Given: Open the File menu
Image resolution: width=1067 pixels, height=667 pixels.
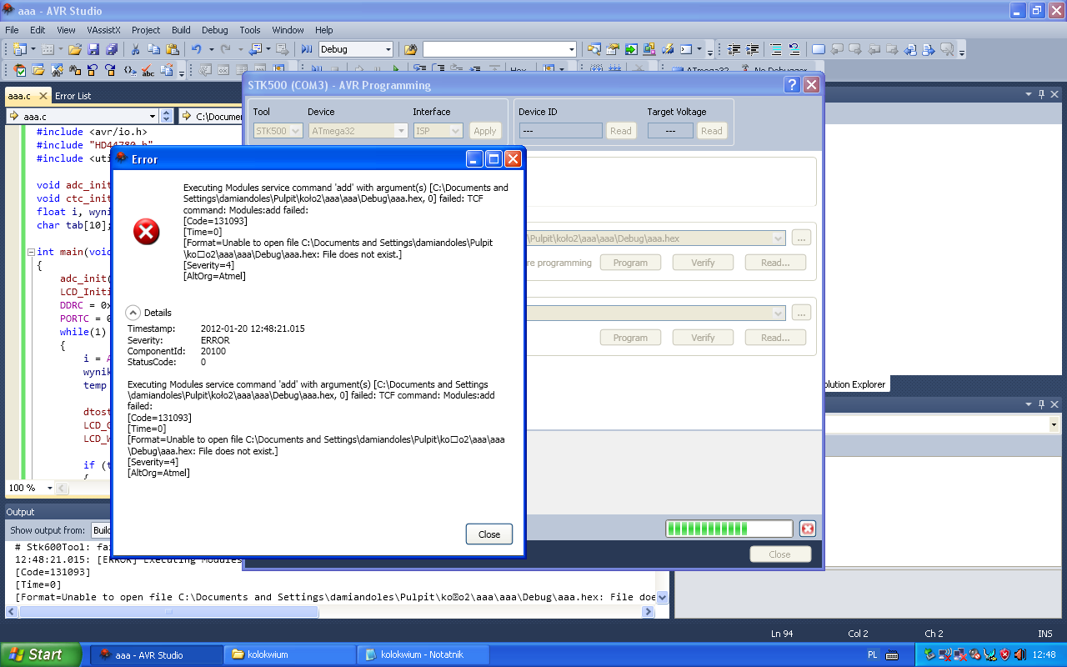Looking at the screenshot, I should point(12,30).
